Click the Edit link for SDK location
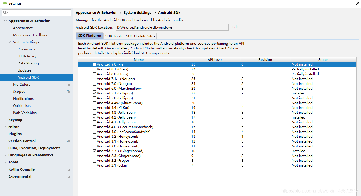361x196 pixels. (235, 27)
